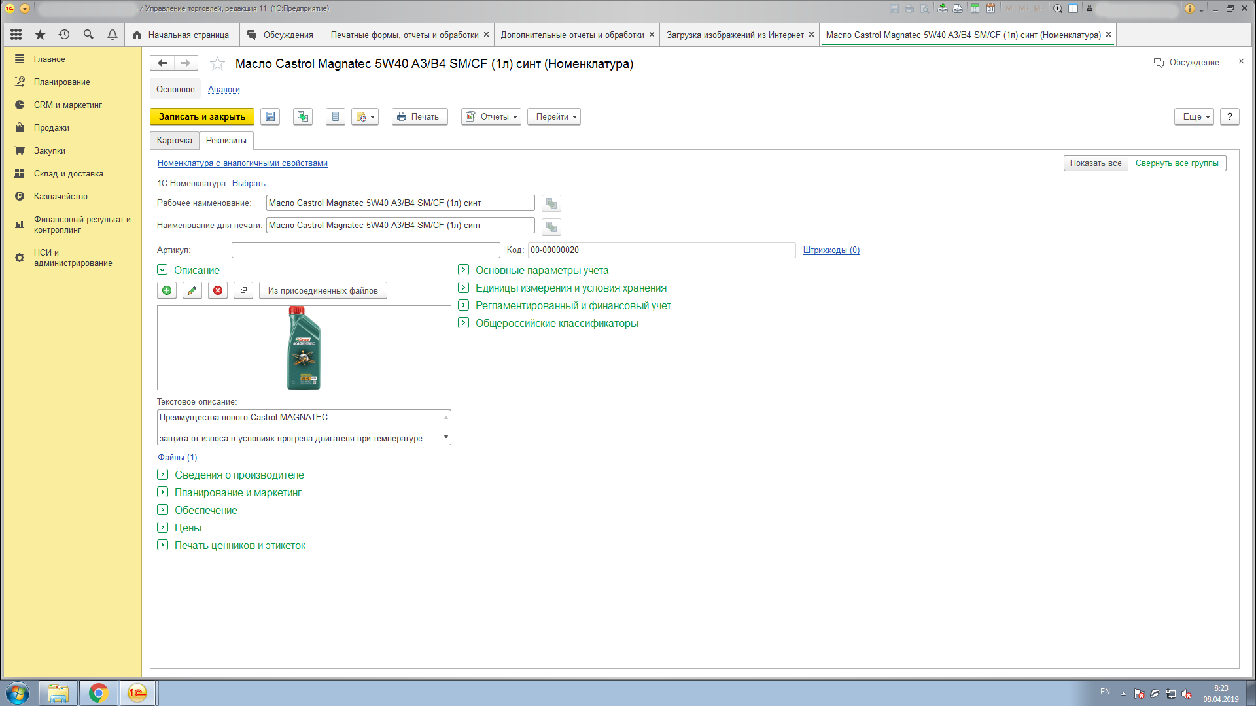Switch to Начальная страница tab
1256x706 pixels.
pyautogui.click(x=181, y=35)
